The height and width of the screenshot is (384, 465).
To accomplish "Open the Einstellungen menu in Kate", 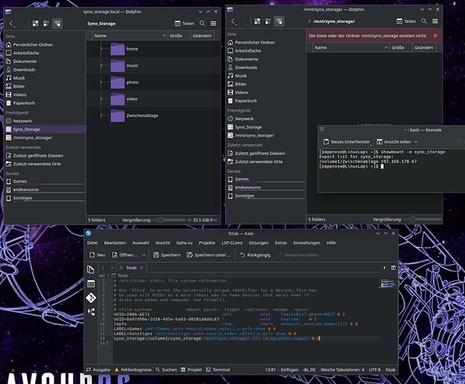I will (307, 243).
